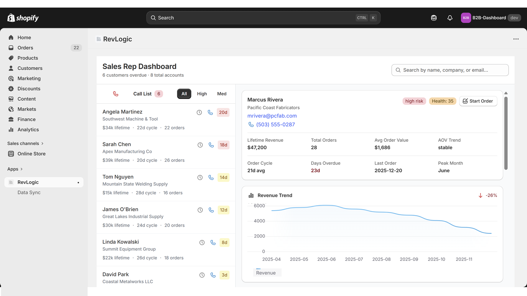527x296 pixels.
Task: Open the mrivera@pcfab.com email link
Action: click(x=272, y=115)
